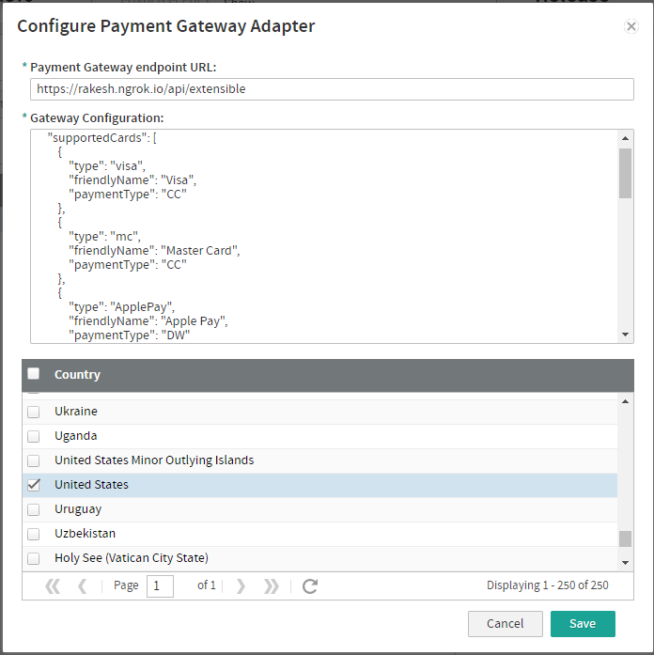The height and width of the screenshot is (655, 654).
Task: Click the country list scroll down arrow
Action: click(625, 563)
